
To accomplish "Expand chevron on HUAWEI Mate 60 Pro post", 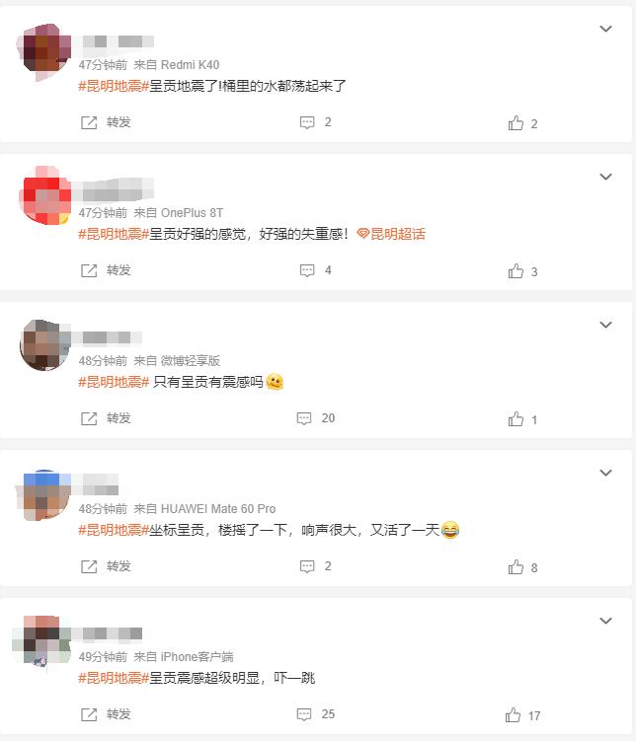I will (x=605, y=473).
